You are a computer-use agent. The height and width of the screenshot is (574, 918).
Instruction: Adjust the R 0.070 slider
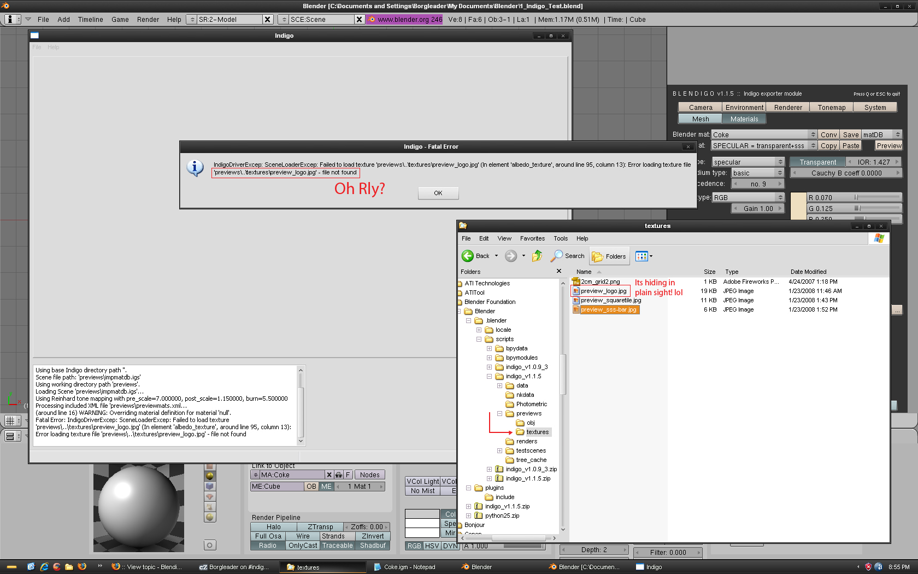click(855, 197)
